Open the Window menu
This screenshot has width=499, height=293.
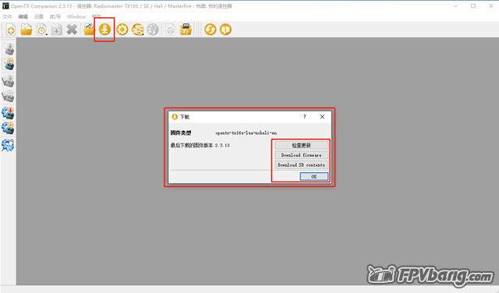(x=76, y=16)
